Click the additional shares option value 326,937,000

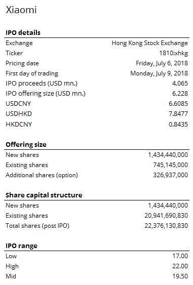point(170,175)
